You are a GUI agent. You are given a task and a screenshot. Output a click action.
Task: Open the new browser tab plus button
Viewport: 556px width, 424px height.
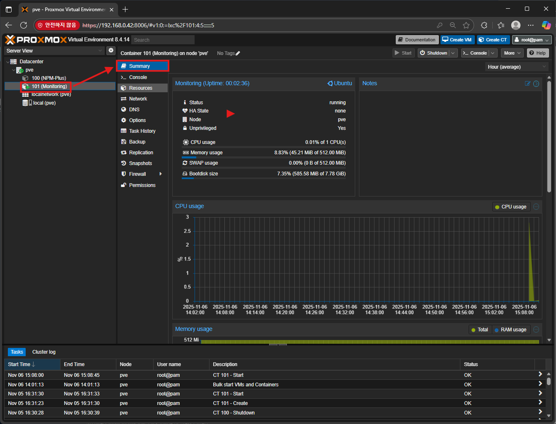(x=125, y=9)
